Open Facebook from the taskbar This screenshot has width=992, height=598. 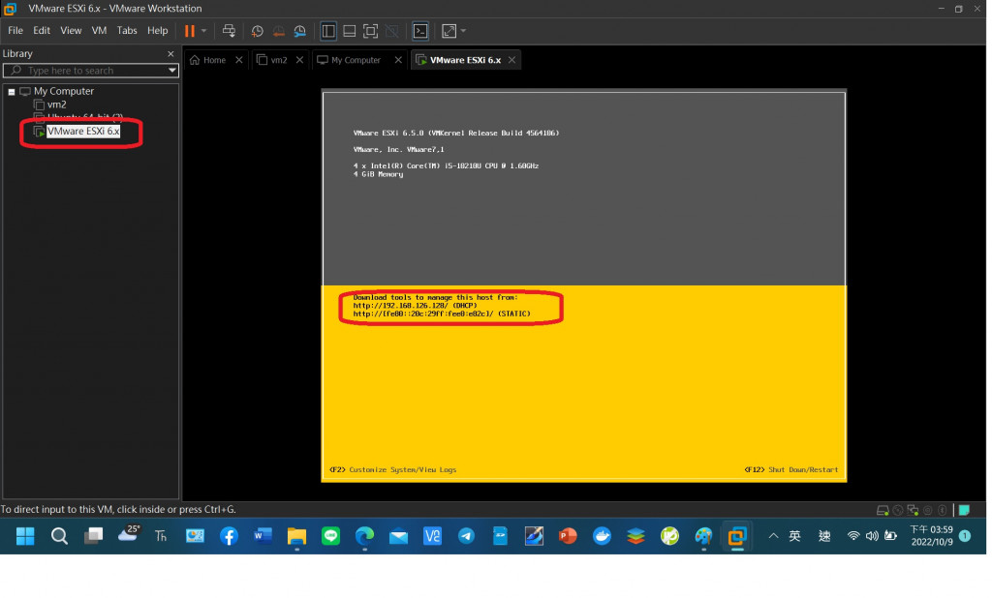229,537
